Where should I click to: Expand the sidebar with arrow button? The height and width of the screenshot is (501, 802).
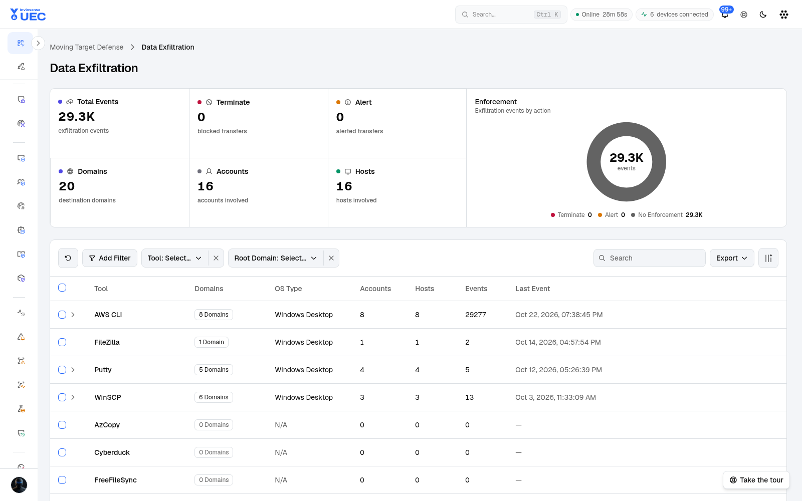point(38,43)
